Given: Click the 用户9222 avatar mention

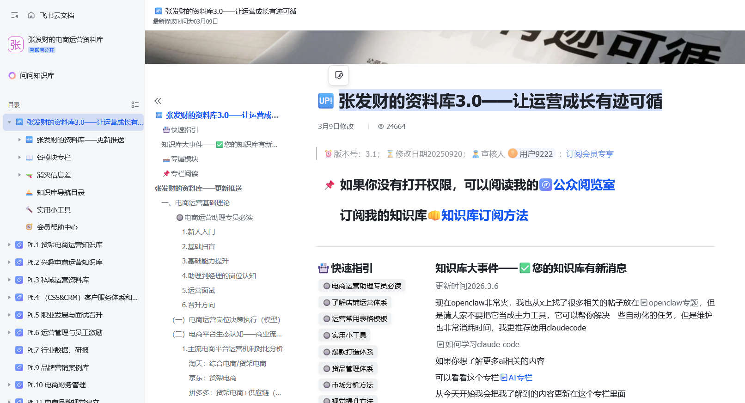Looking at the screenshot, I should tap(531, 153).
